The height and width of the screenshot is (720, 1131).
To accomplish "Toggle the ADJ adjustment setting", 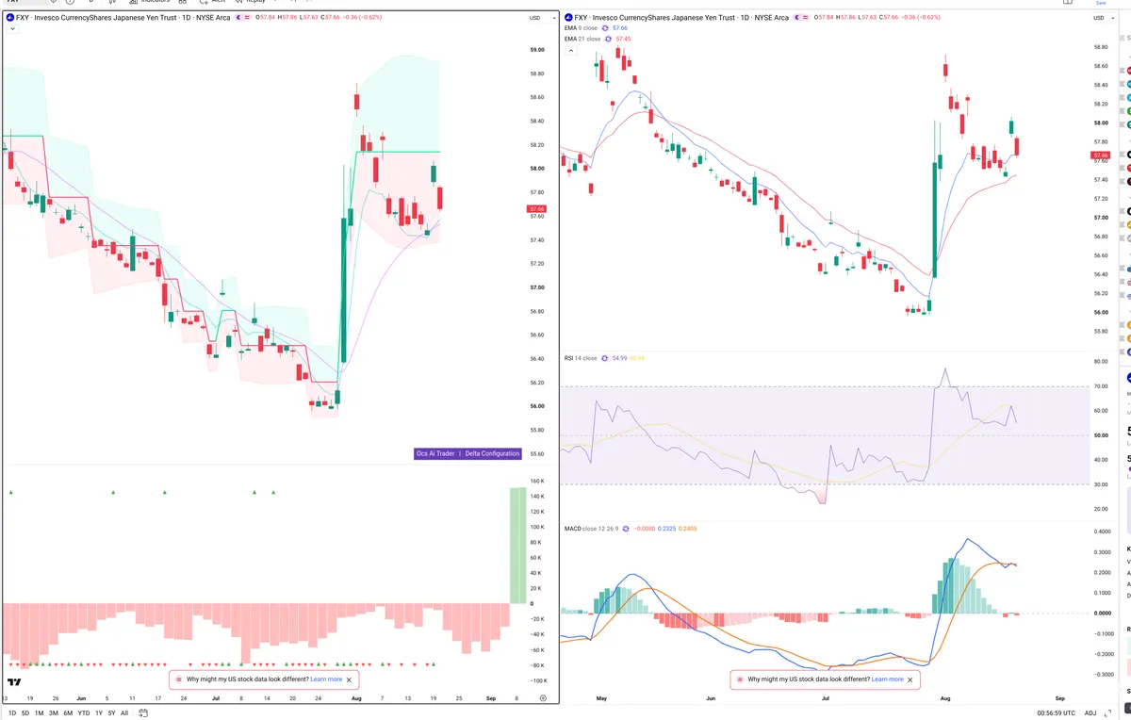I will (1090, 712).
